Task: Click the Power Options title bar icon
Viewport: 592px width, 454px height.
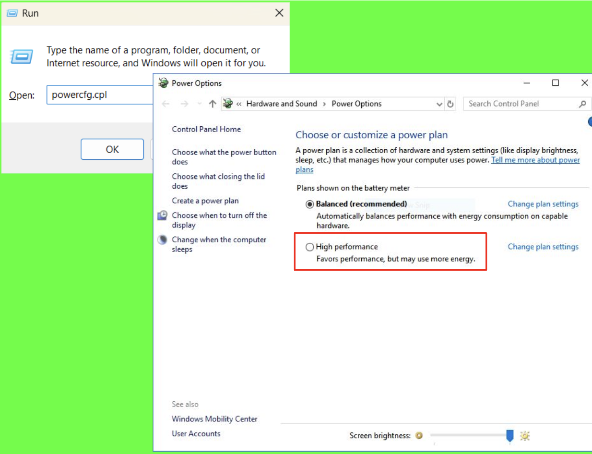Action: coord(164,83)
